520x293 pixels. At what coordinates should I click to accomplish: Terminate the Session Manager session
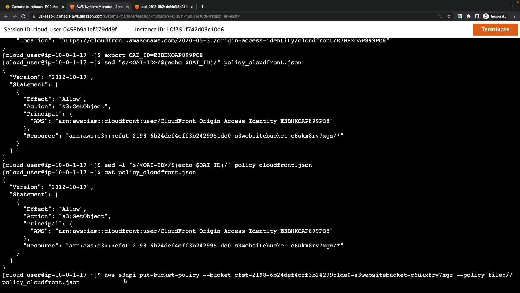pos(495,30)
